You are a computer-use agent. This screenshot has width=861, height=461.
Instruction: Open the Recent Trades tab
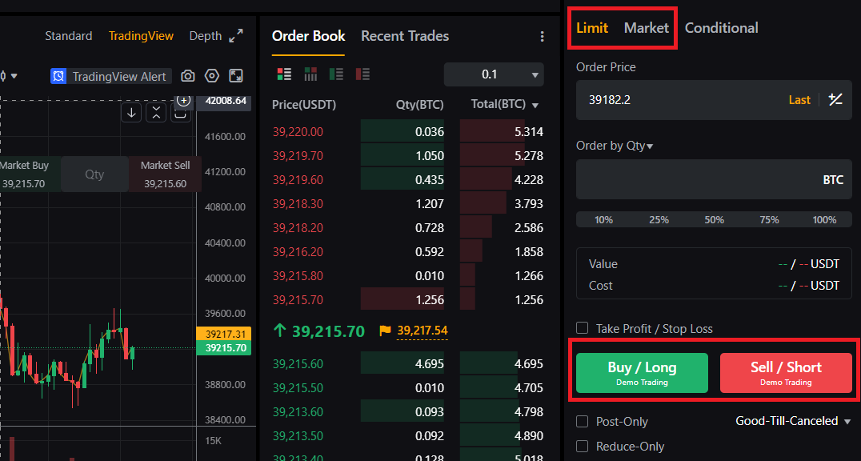[405, 36]
